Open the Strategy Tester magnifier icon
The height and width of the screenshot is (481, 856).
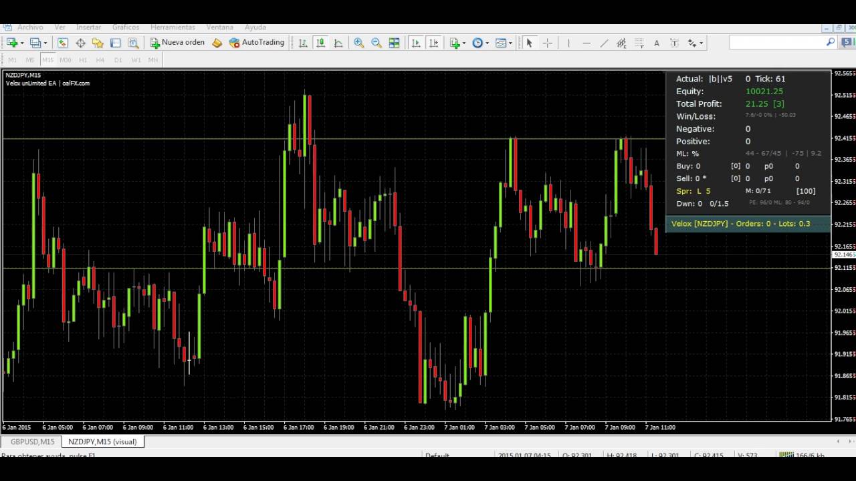tap(133, 43)
